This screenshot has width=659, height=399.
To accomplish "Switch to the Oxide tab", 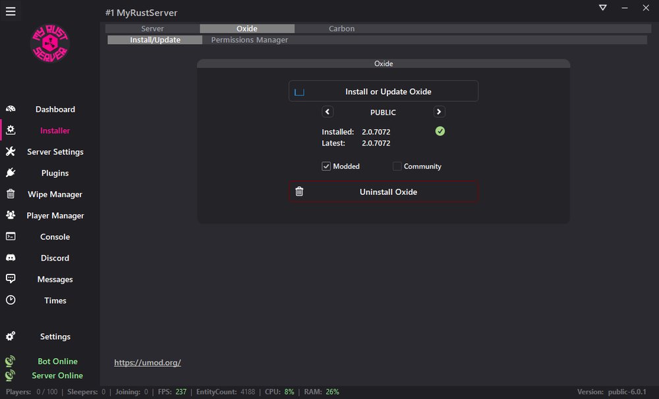I will [x=247, y=28].
